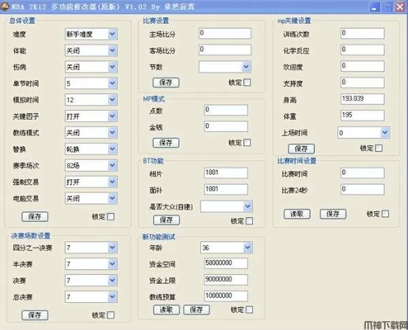
Task: Toggle 锁定 checkbox in BT功能 group
Action: (249, 221)
